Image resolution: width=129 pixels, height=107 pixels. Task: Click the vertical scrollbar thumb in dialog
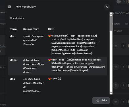coord(111,23)
